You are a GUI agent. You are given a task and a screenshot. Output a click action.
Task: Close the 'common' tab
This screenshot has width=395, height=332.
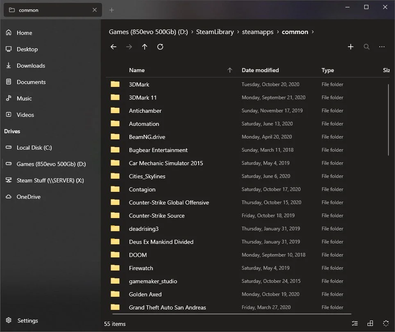95,10
